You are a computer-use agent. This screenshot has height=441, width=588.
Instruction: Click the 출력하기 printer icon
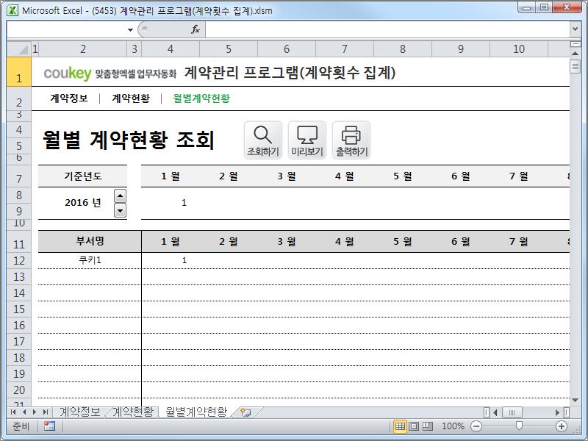(351, 140)
